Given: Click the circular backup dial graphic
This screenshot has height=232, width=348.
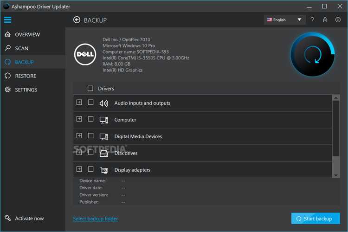Looking at the screenshot, I should click(x=313, y=55).
